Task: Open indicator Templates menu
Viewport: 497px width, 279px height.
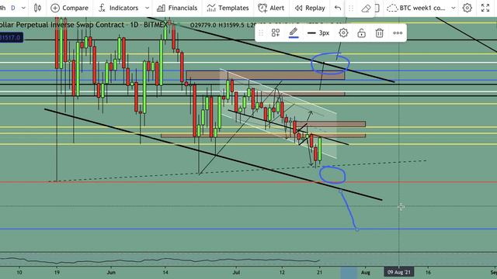Action: point(228,8)
